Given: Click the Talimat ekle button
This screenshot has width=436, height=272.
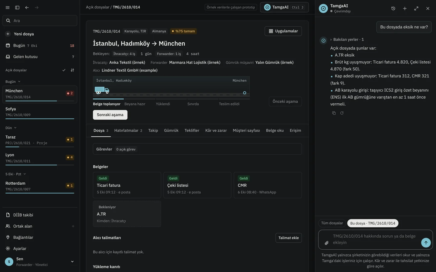Looking at the screenshot, I should pyautogui.click(x=289, y=238).
